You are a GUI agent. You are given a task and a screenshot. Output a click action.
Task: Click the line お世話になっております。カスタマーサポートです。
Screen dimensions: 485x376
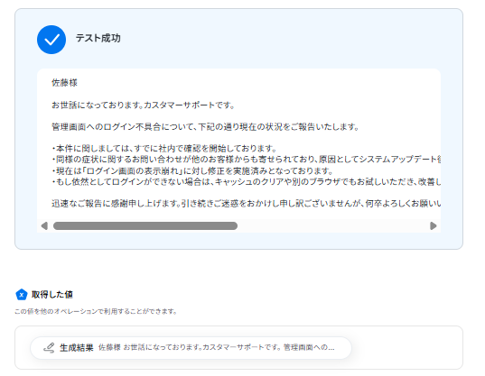tap(143, 105)
